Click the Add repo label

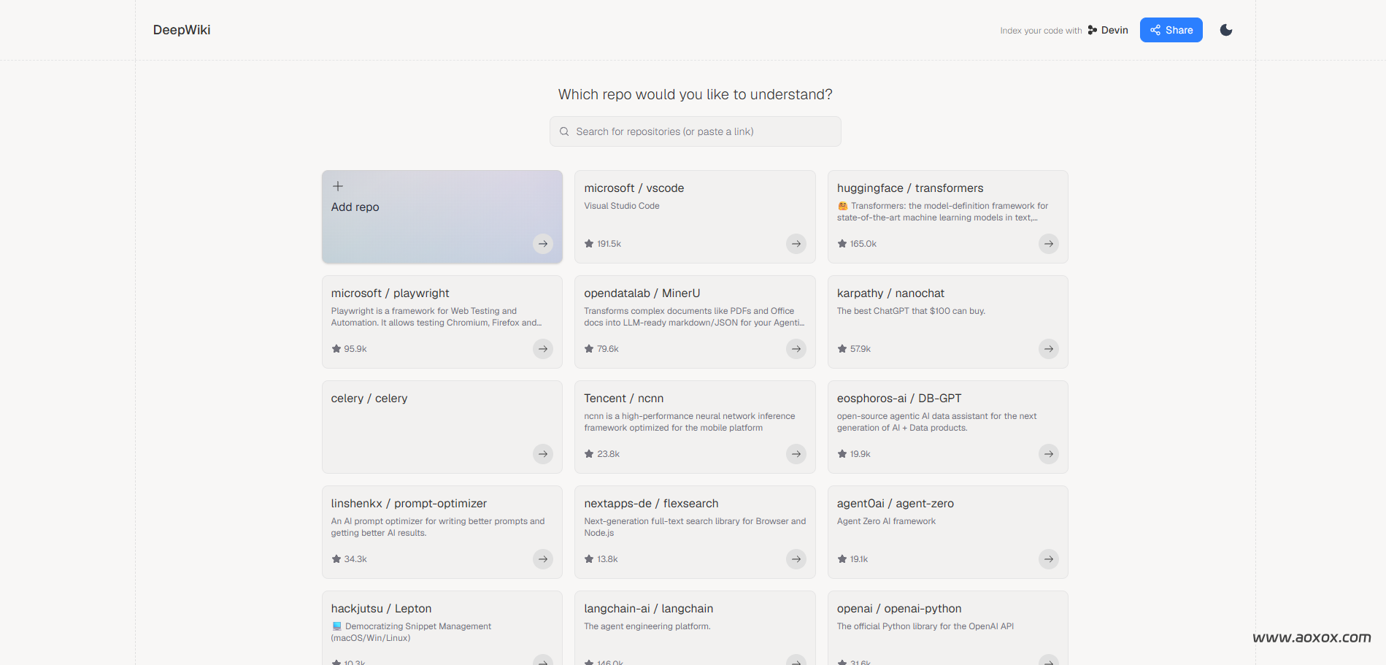tap(355, 207)
